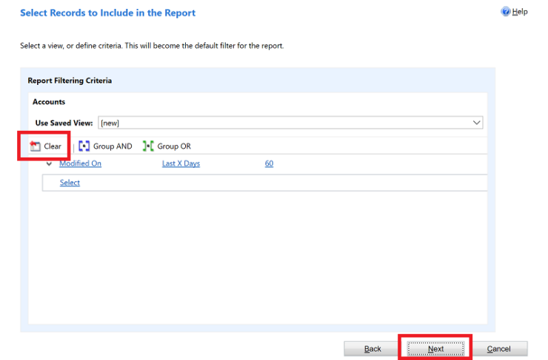Click the default filter instruction text

point(152,46)
